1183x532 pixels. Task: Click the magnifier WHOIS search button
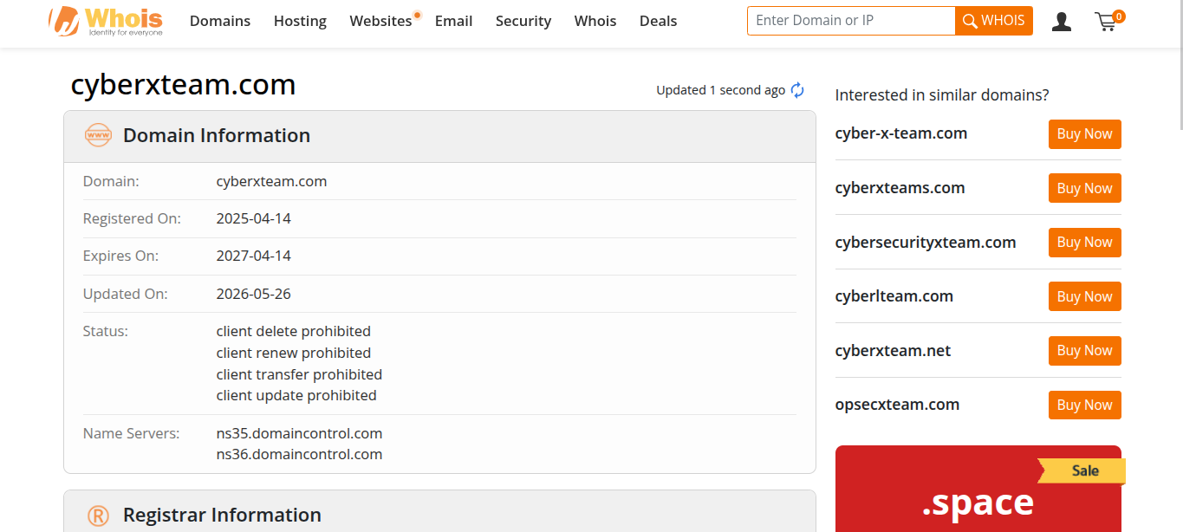pyautogui.click(x=994, y=21)
